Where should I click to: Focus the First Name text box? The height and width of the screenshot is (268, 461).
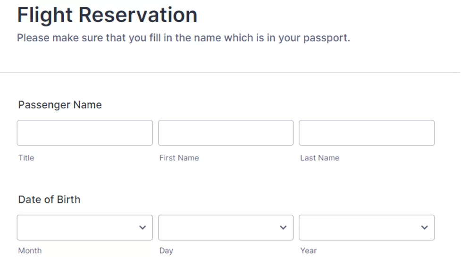[226, 133]
